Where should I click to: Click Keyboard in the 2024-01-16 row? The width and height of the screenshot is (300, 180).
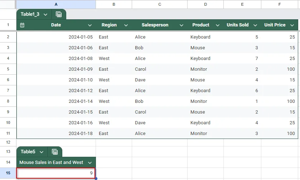200,123
